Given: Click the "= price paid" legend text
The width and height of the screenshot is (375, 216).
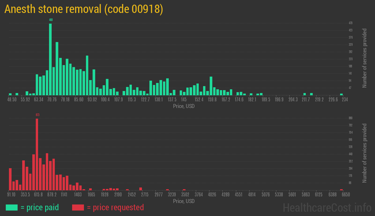Looking at the screenshot, I should [x=40, y=207].
